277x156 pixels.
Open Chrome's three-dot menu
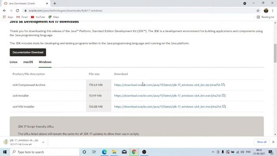click(x=273, y=10)
